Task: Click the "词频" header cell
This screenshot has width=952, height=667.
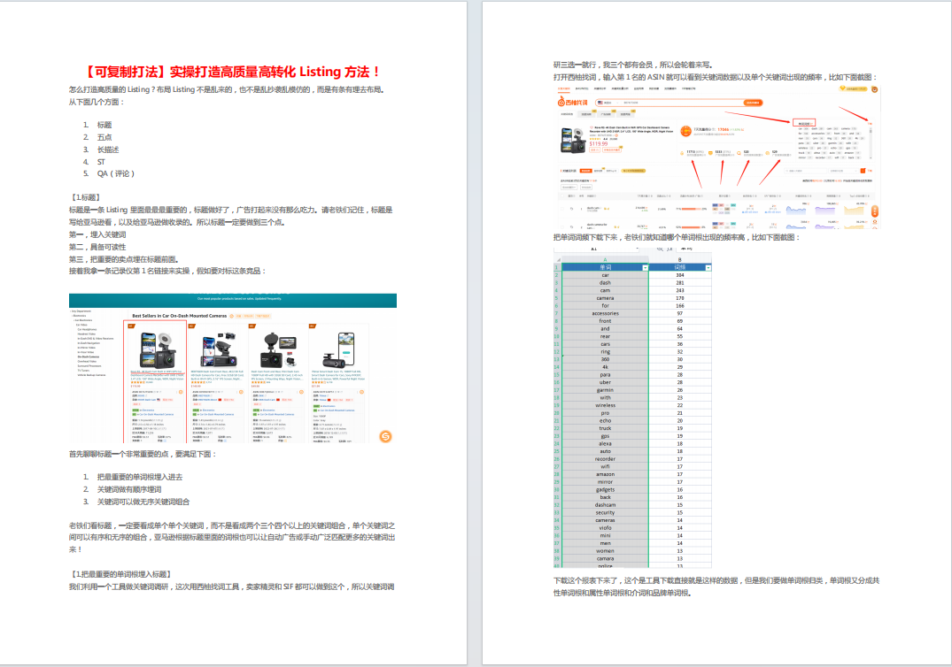Action: (x=680, y=267)
